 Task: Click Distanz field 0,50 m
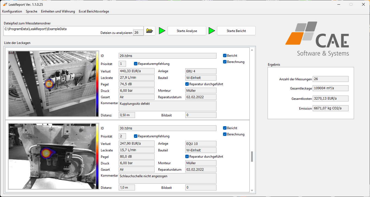click(127, 115)
